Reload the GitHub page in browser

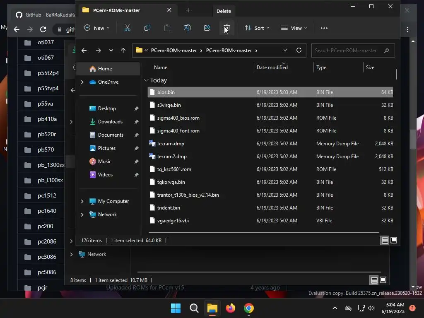pyautogui.click(x=43, y=29)
